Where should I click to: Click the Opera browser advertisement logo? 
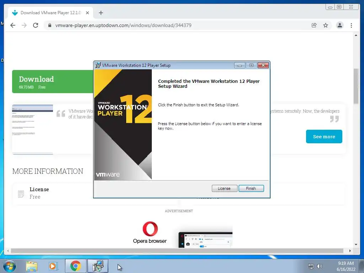150,232
